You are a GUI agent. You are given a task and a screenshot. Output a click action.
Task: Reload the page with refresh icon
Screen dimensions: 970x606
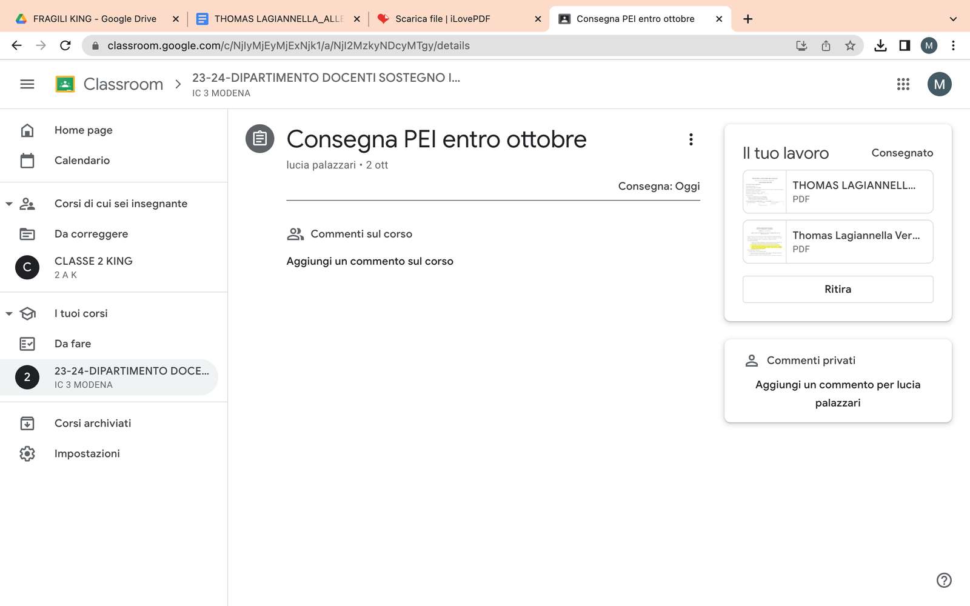click(65, 45)
